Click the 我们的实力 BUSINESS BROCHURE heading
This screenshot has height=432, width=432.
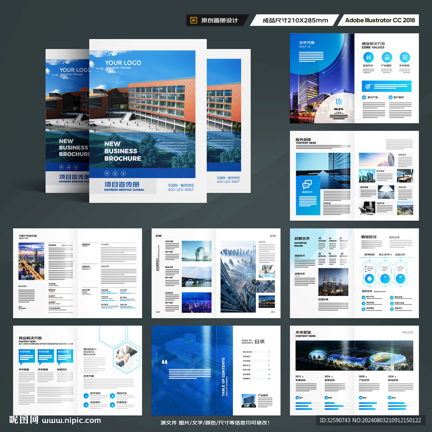pos(90,352)
